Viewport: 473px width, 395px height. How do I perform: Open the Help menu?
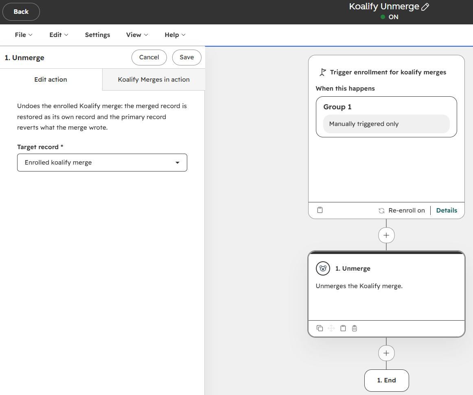click(x=175, y=35)
